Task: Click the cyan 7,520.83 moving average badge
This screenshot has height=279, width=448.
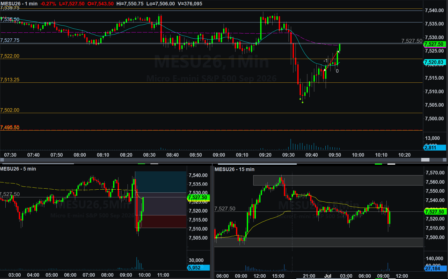Action: pos(434,62)
